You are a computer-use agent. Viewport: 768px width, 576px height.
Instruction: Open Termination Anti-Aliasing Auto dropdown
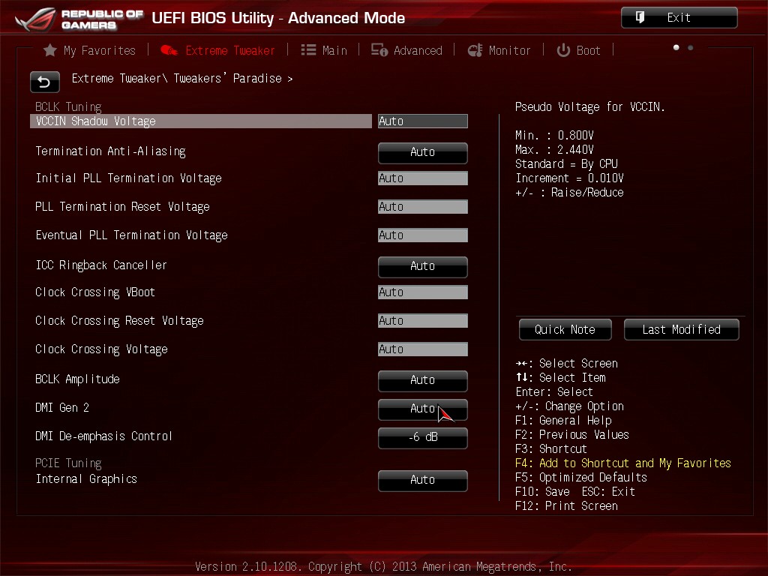pos(423,153)
